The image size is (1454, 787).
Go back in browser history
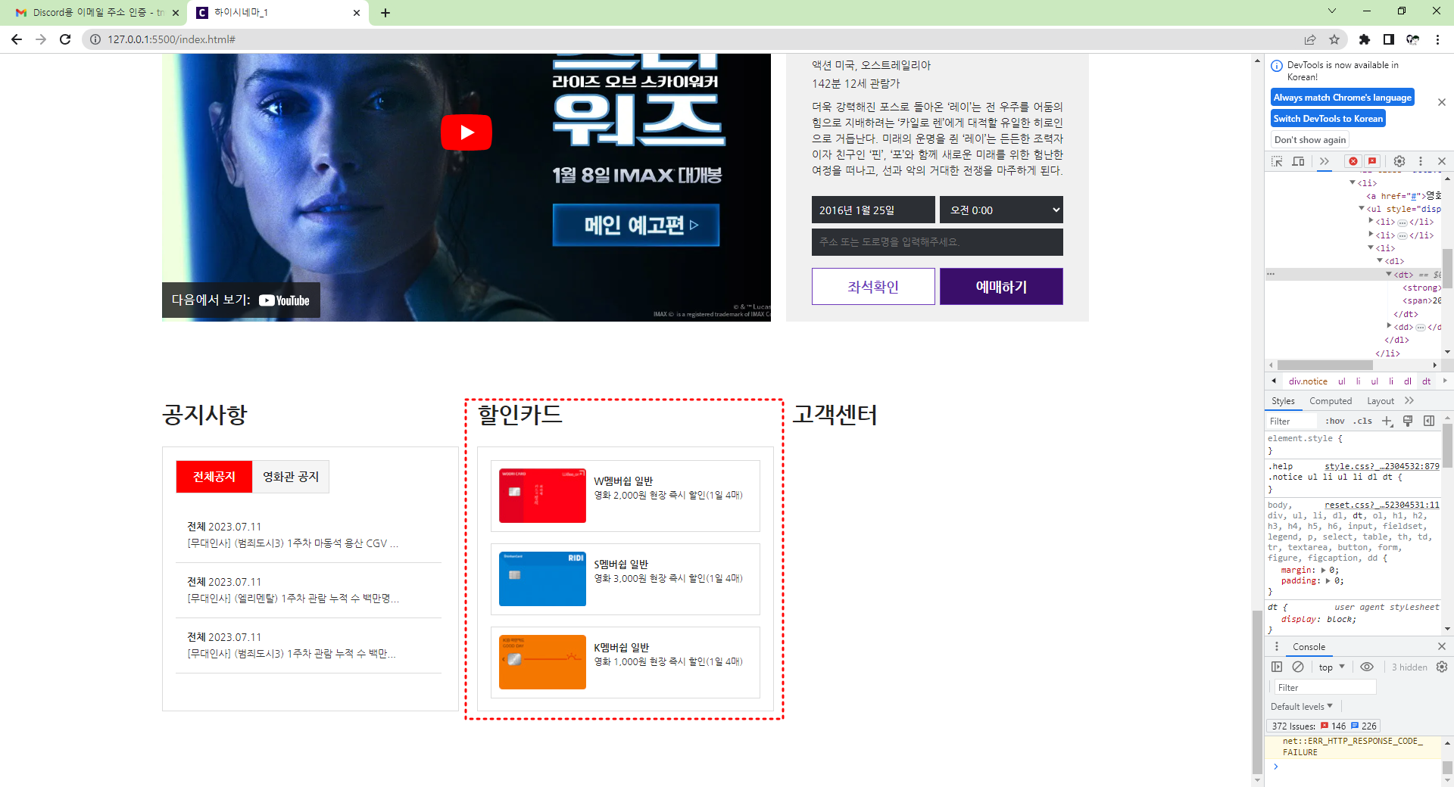17,39
